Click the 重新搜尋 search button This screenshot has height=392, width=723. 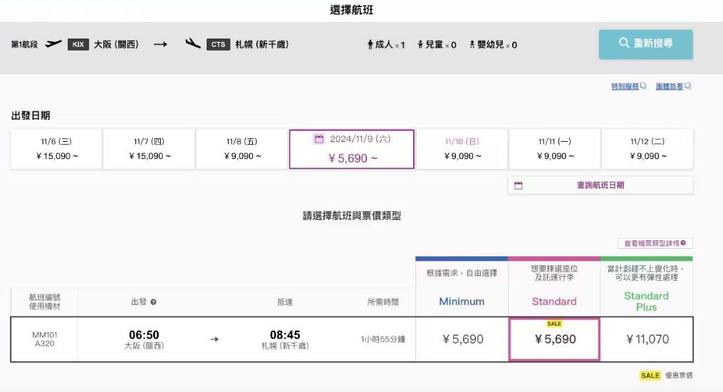pyautogui.click(x=645, y=43)
